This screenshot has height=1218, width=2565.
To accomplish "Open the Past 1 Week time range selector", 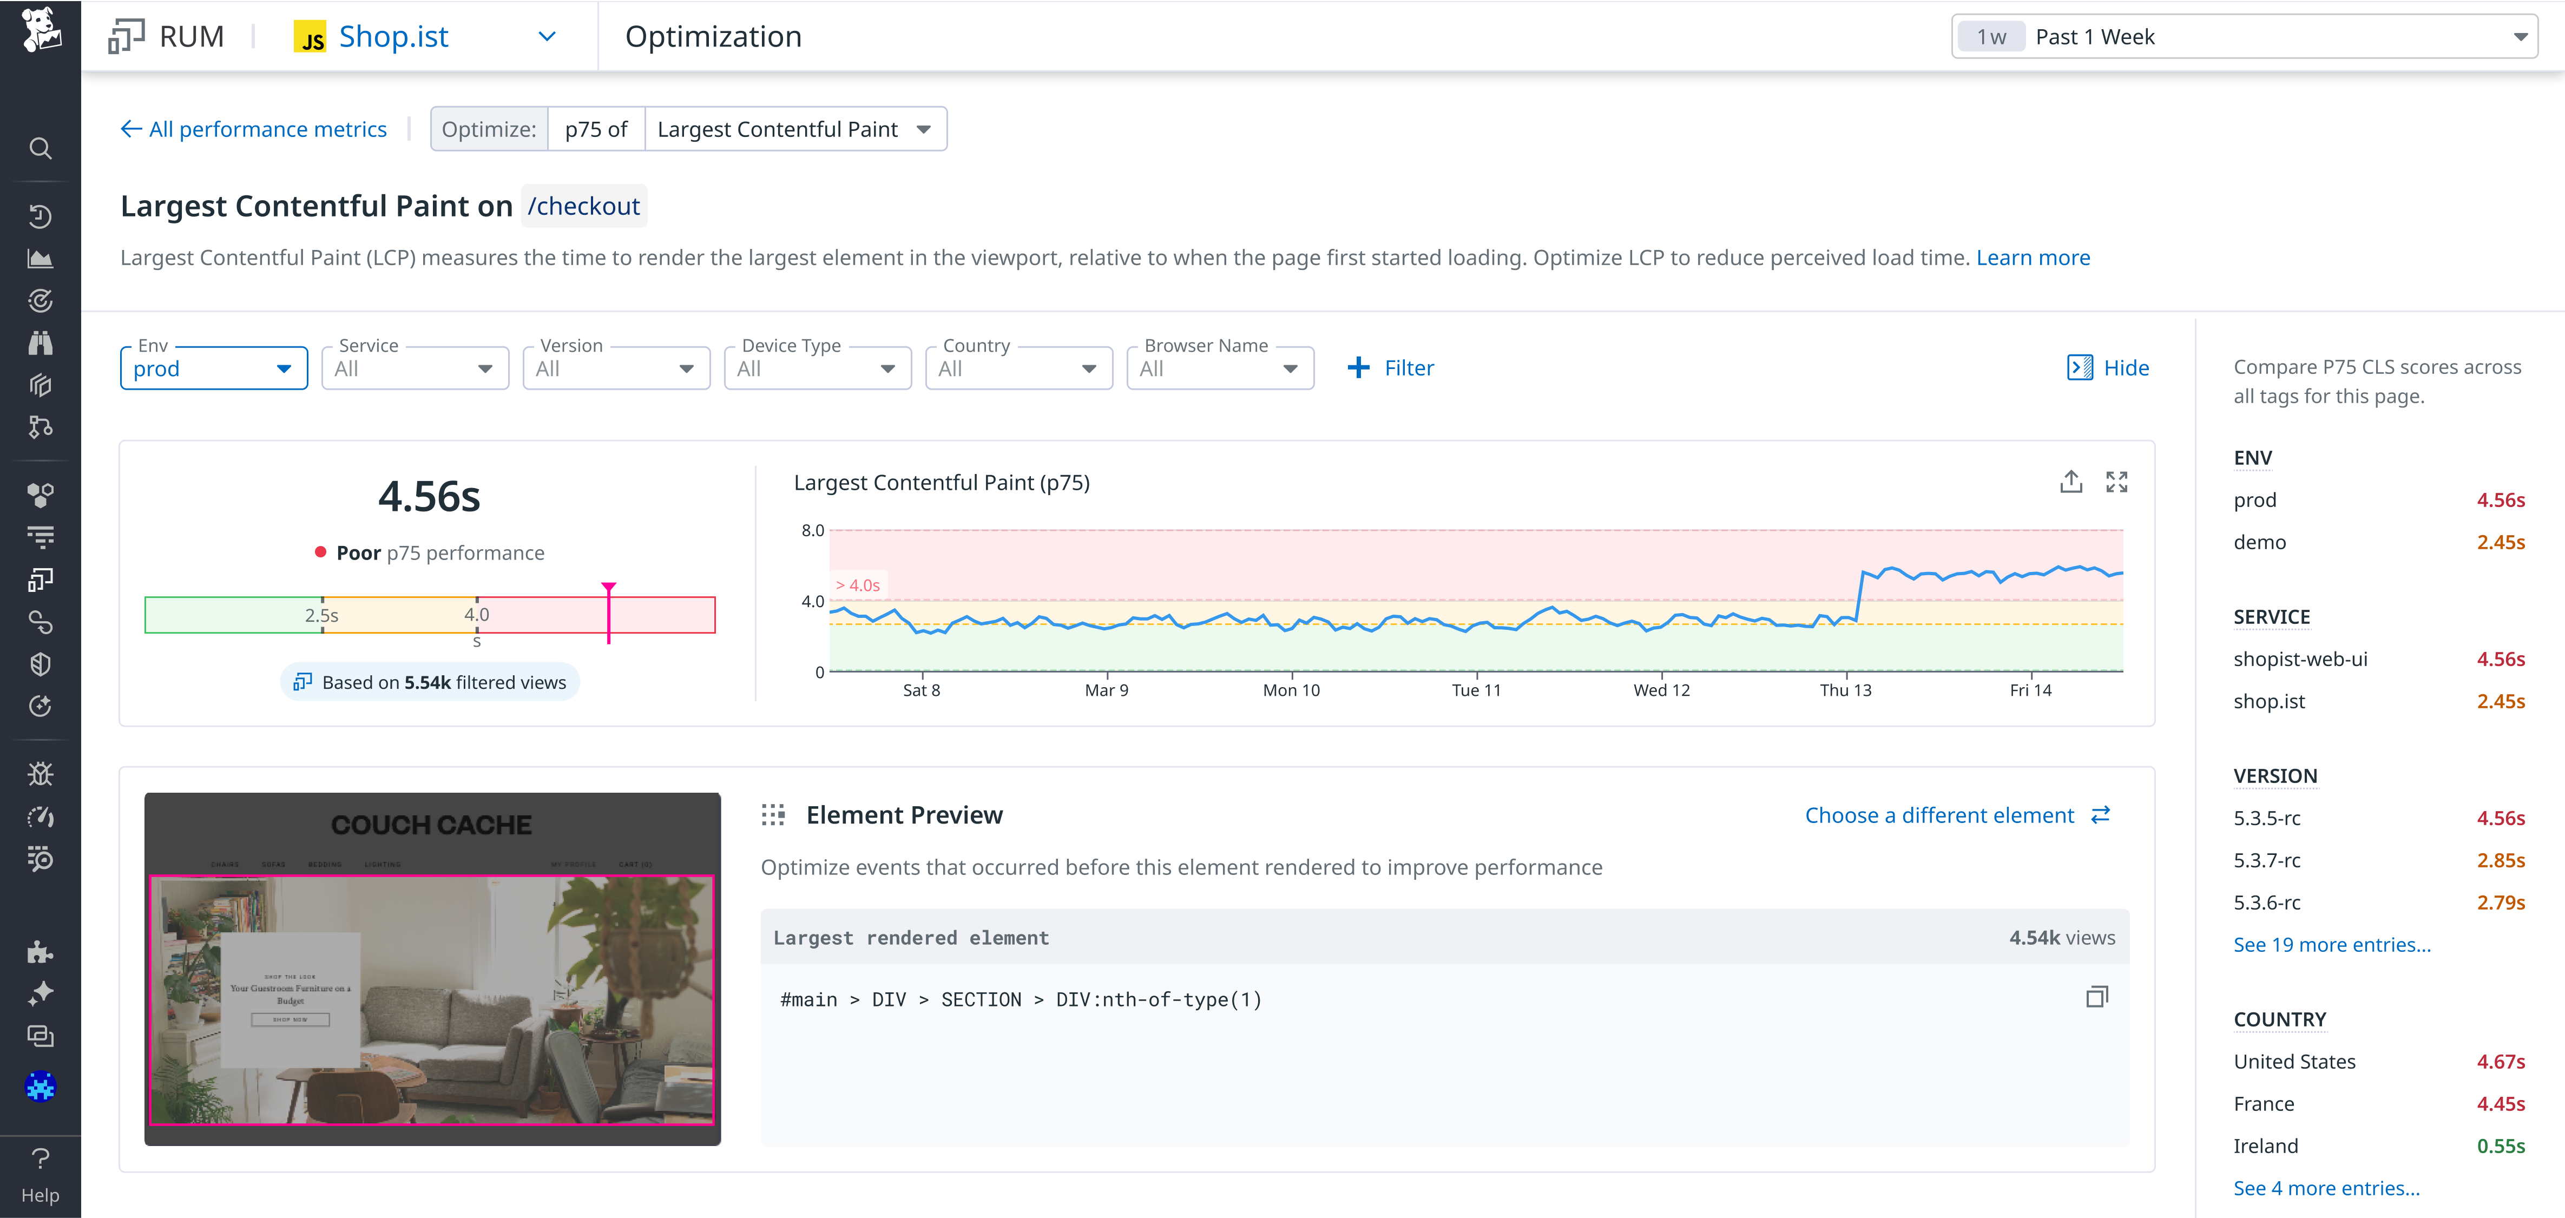I will [x=2240, y=36].
